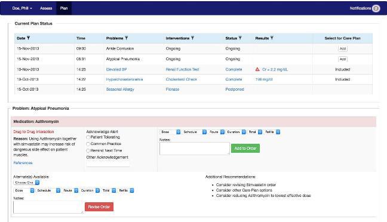Click the red Revise Order button
Screen dimensions: 387x222
tap(99, 206)
